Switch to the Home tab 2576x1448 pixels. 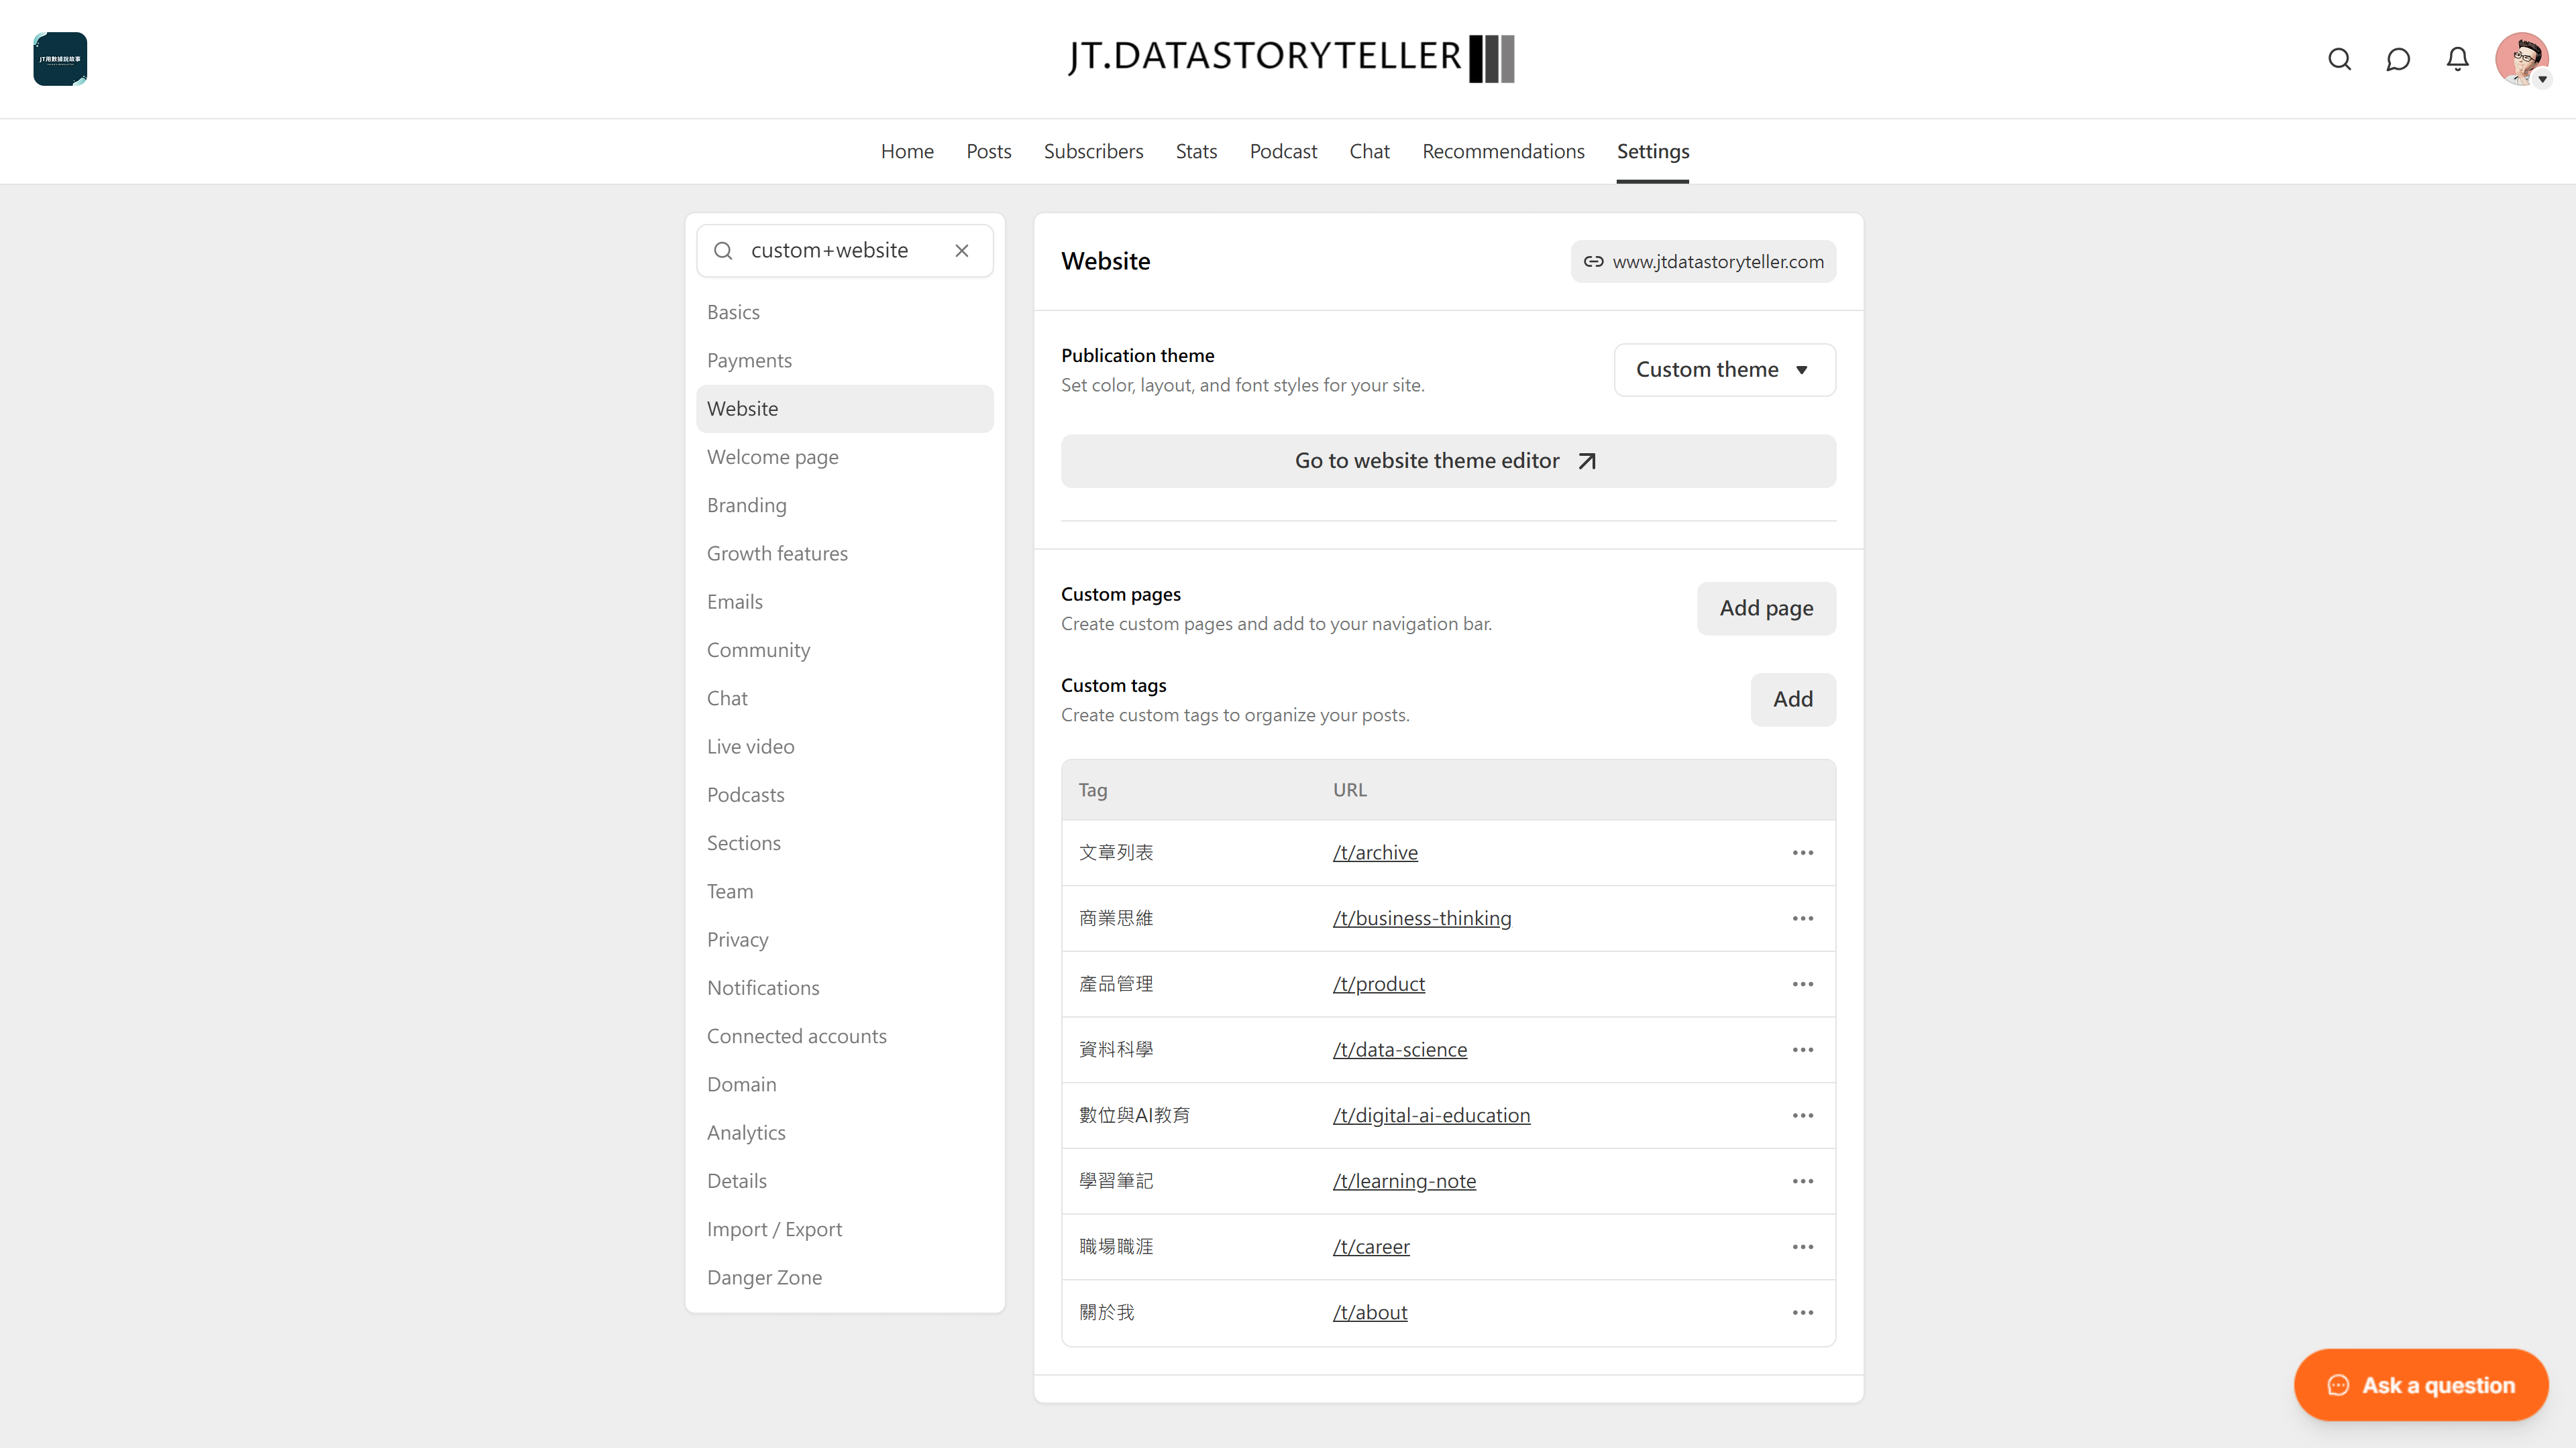[x=907, y=151]
